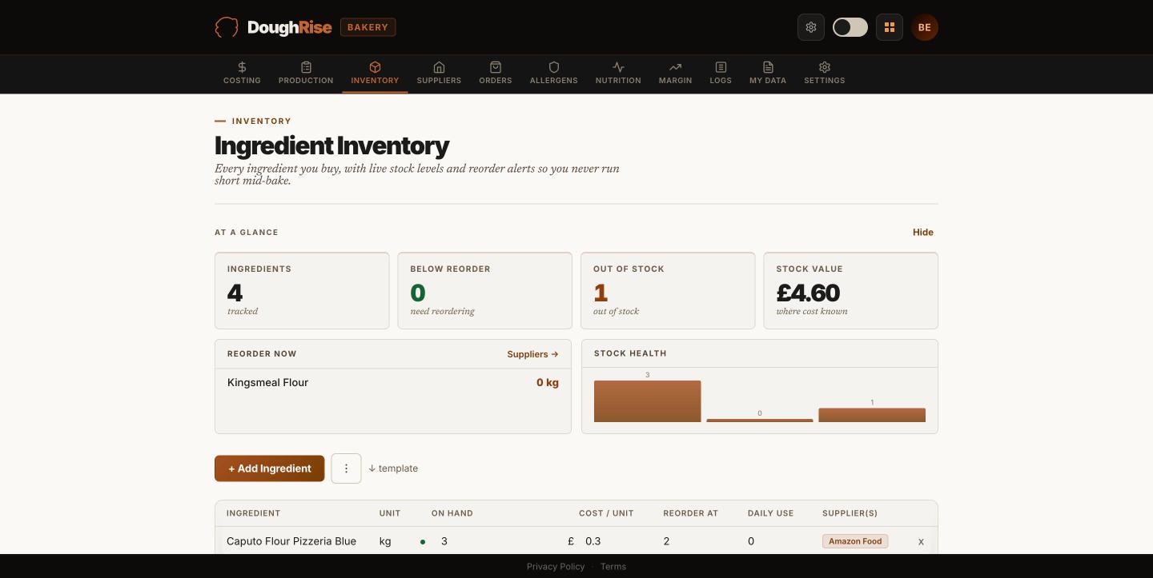Image resolution: width=1153 pixels, height=578 pixels.
Task: Click the Out of Stock card
Action: [668, 291]
